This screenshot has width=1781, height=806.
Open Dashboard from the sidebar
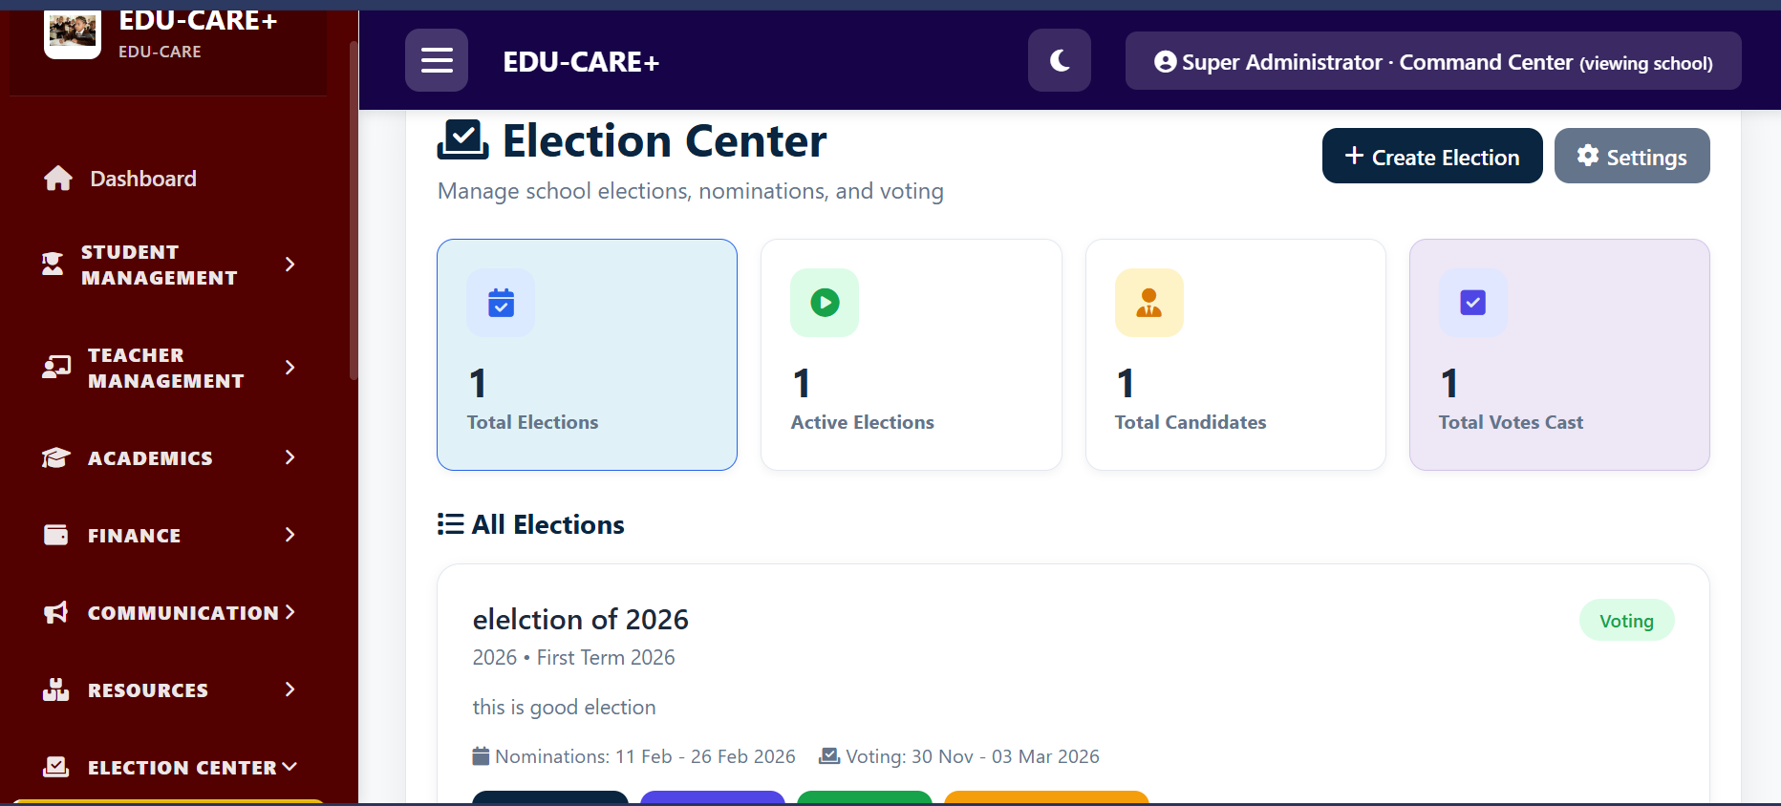(142, 179)
